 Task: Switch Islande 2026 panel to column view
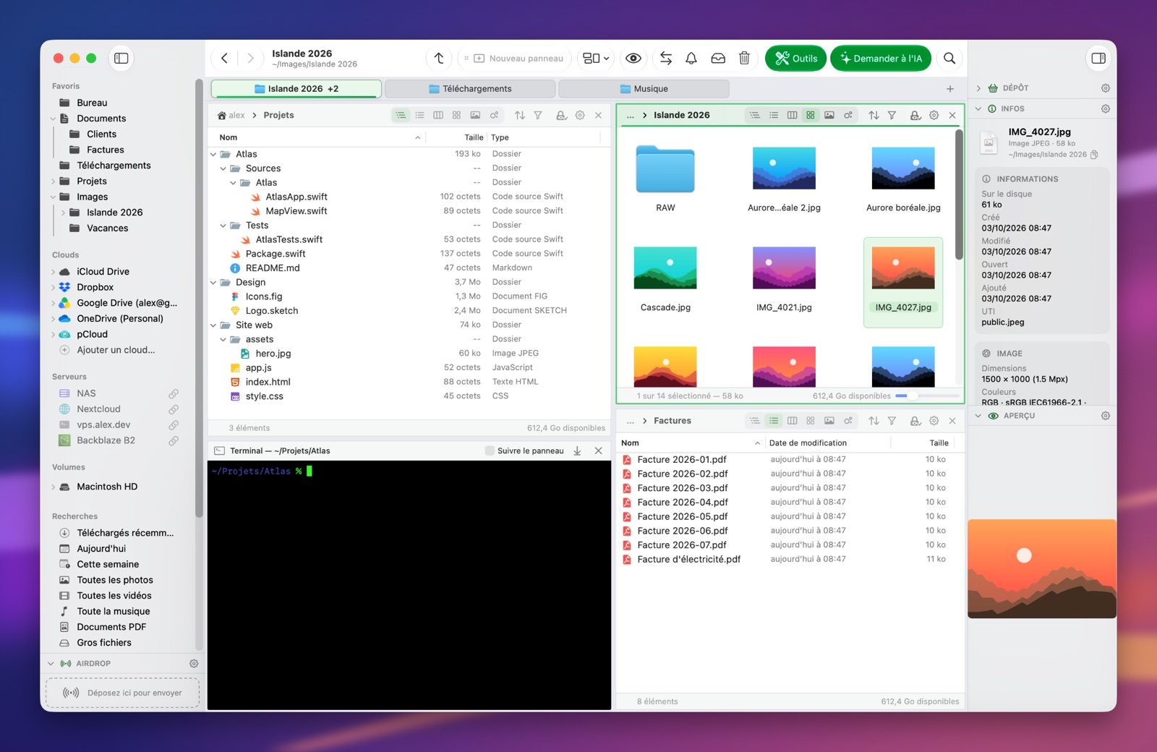792,116
